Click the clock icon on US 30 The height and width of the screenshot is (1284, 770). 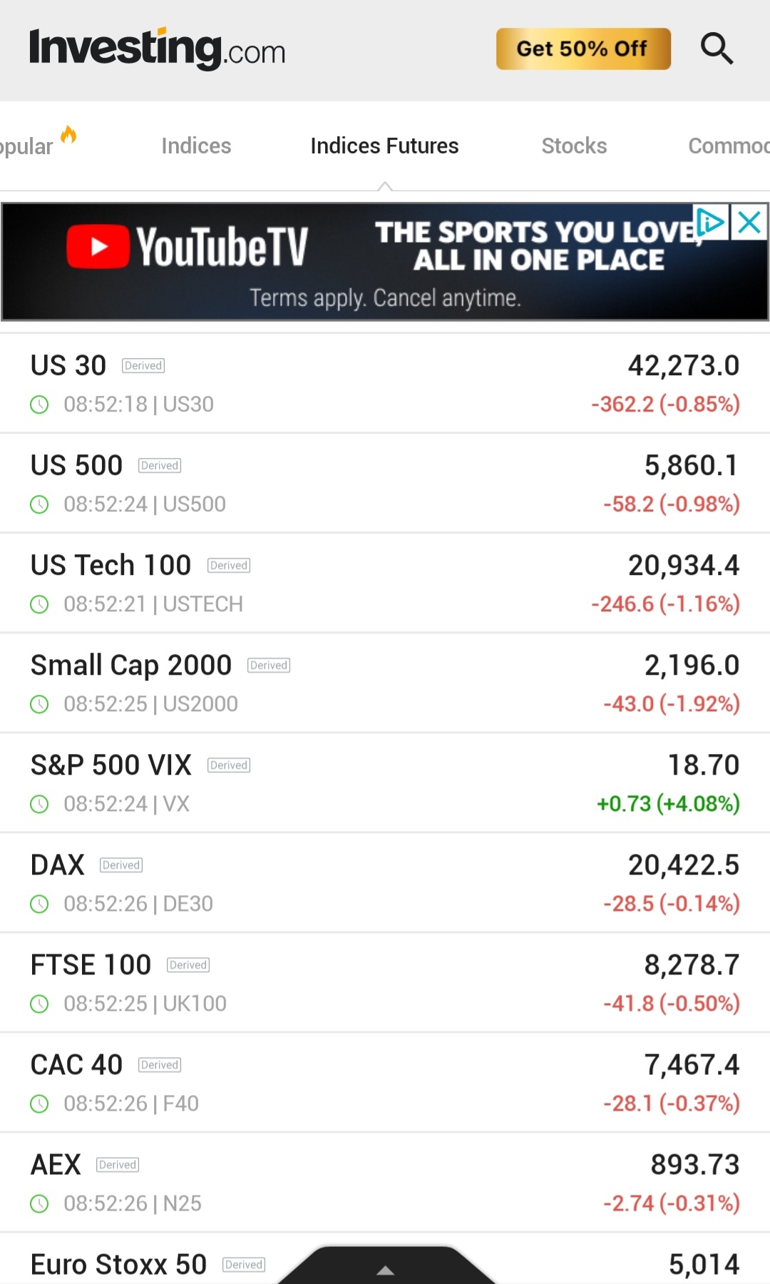40,404
